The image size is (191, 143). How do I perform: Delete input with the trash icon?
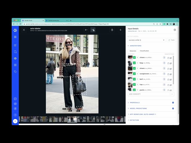pos(121,30)
